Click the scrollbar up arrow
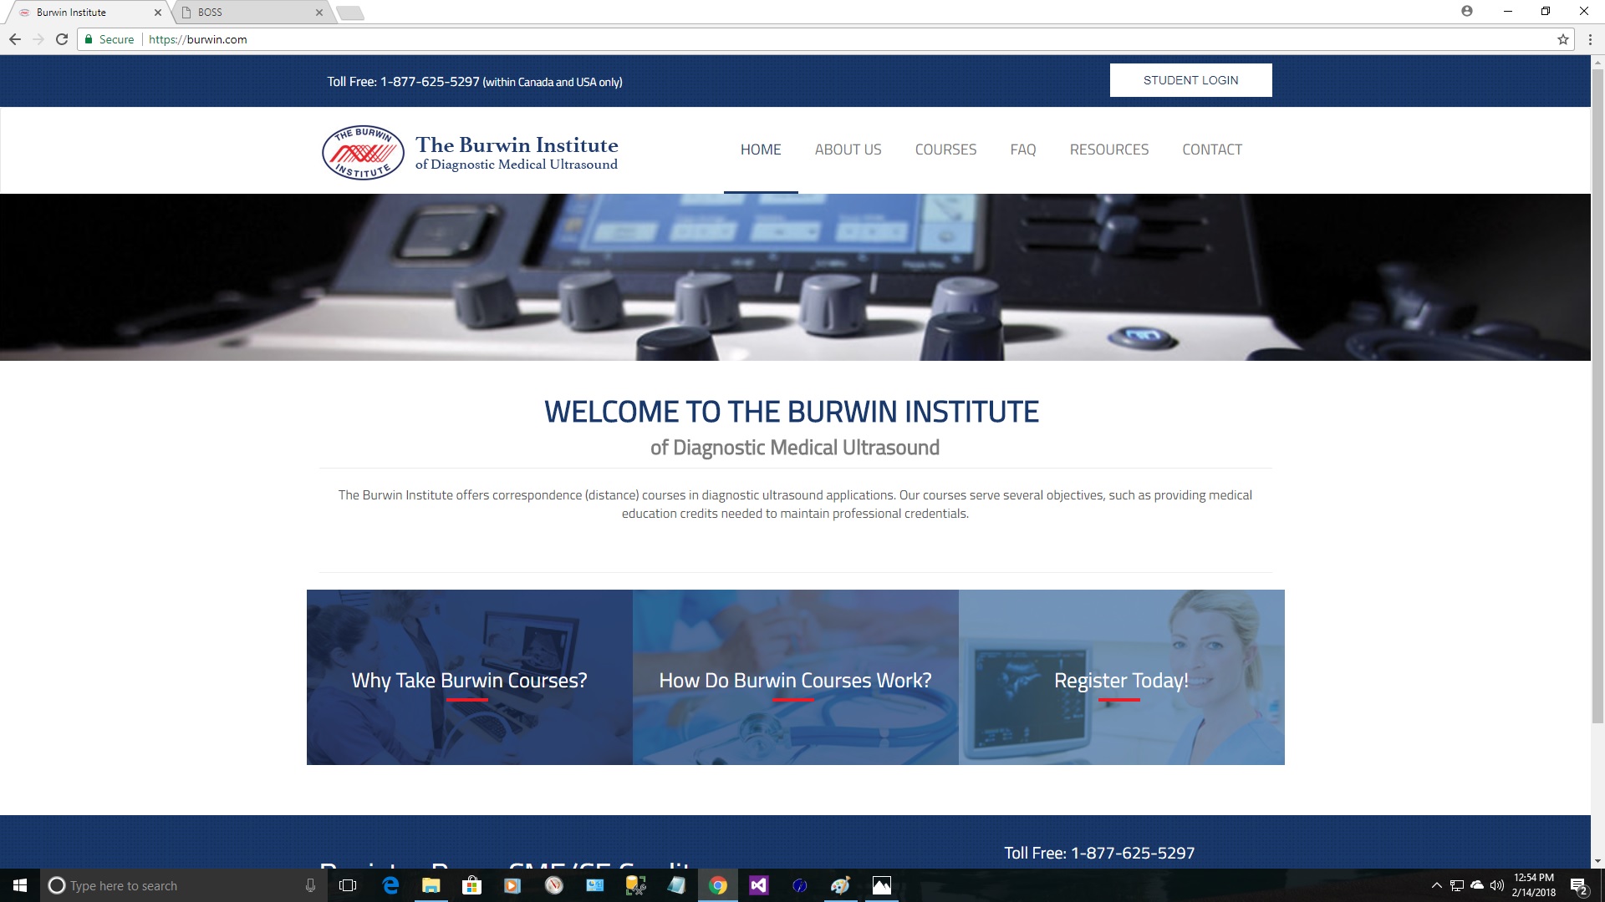This screenshot has height=902, width=1605. (1597, 62)
